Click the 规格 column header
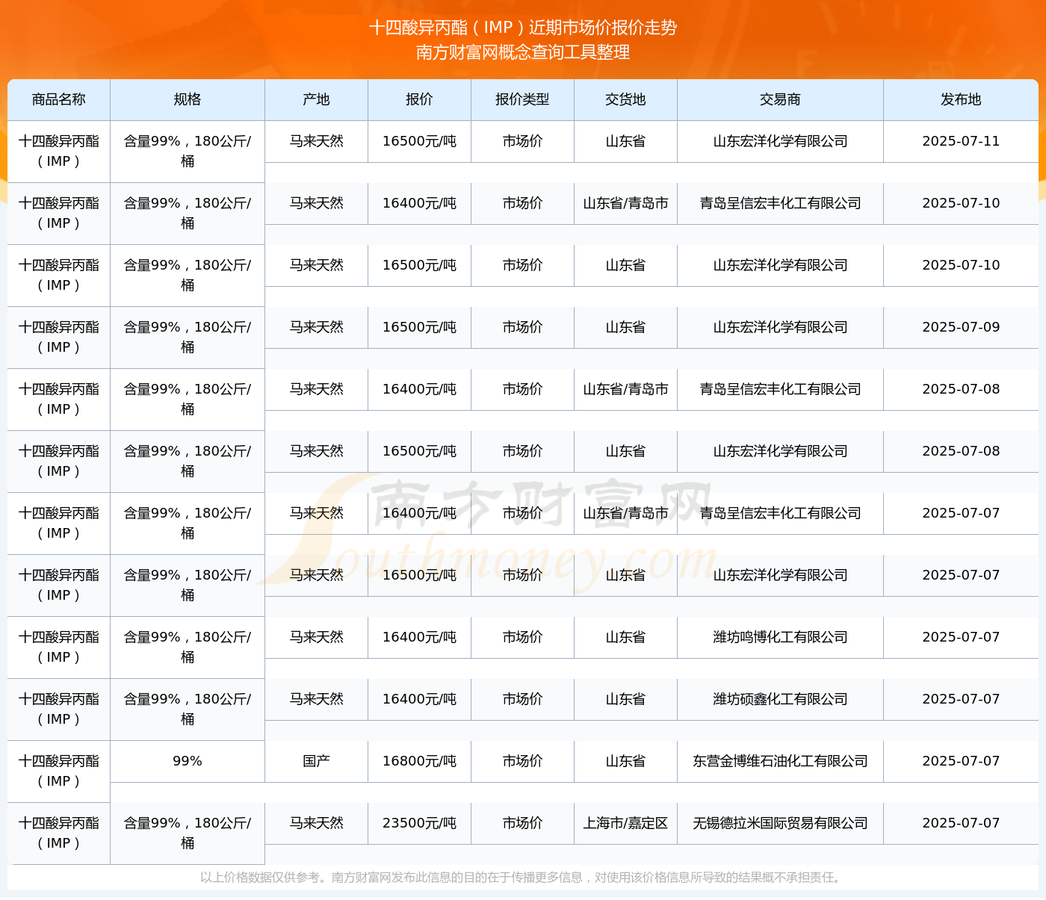The height and width of the screenshot is (900, 1046). tap(188, 99)
